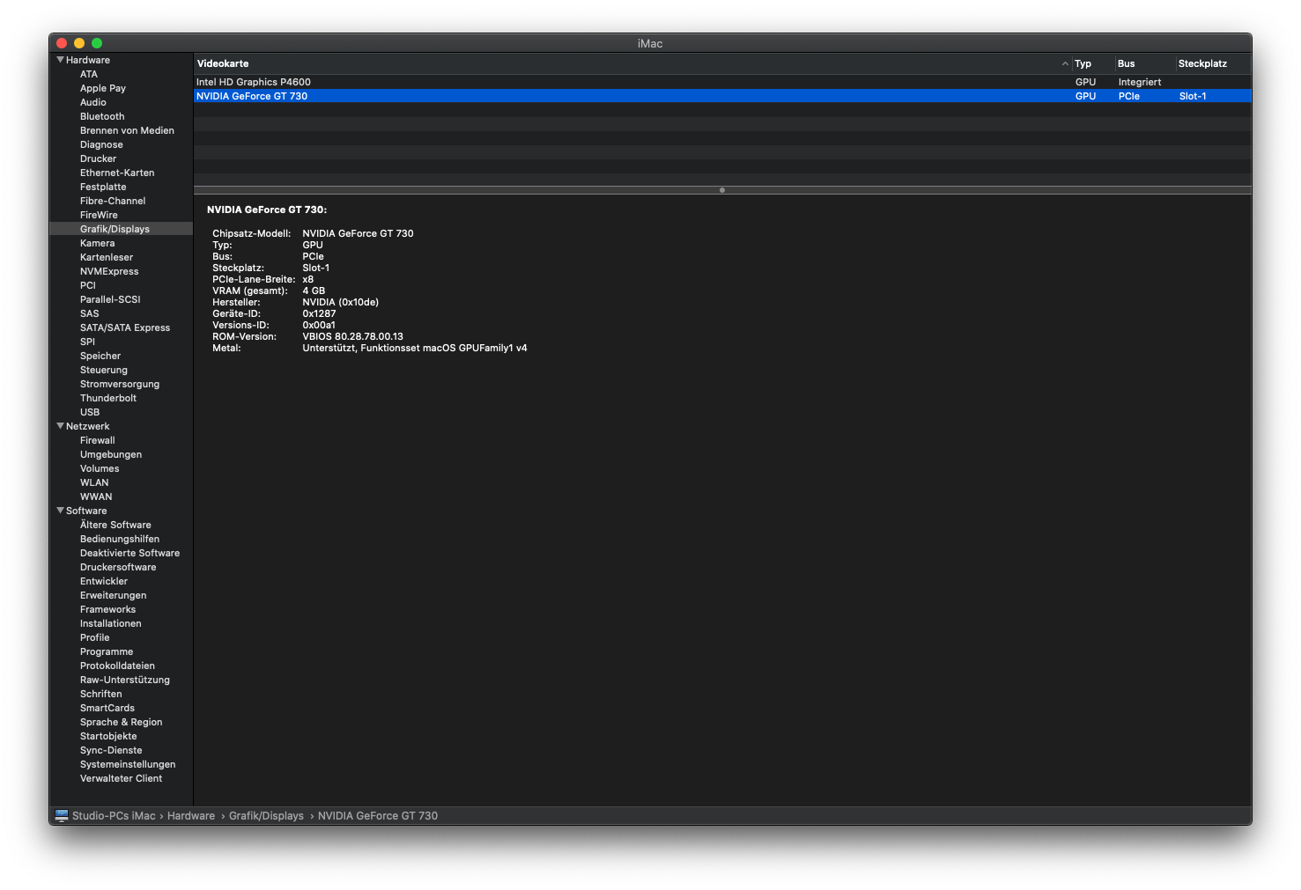
Task: Open SAS in the sidebar
Action: 90,313
